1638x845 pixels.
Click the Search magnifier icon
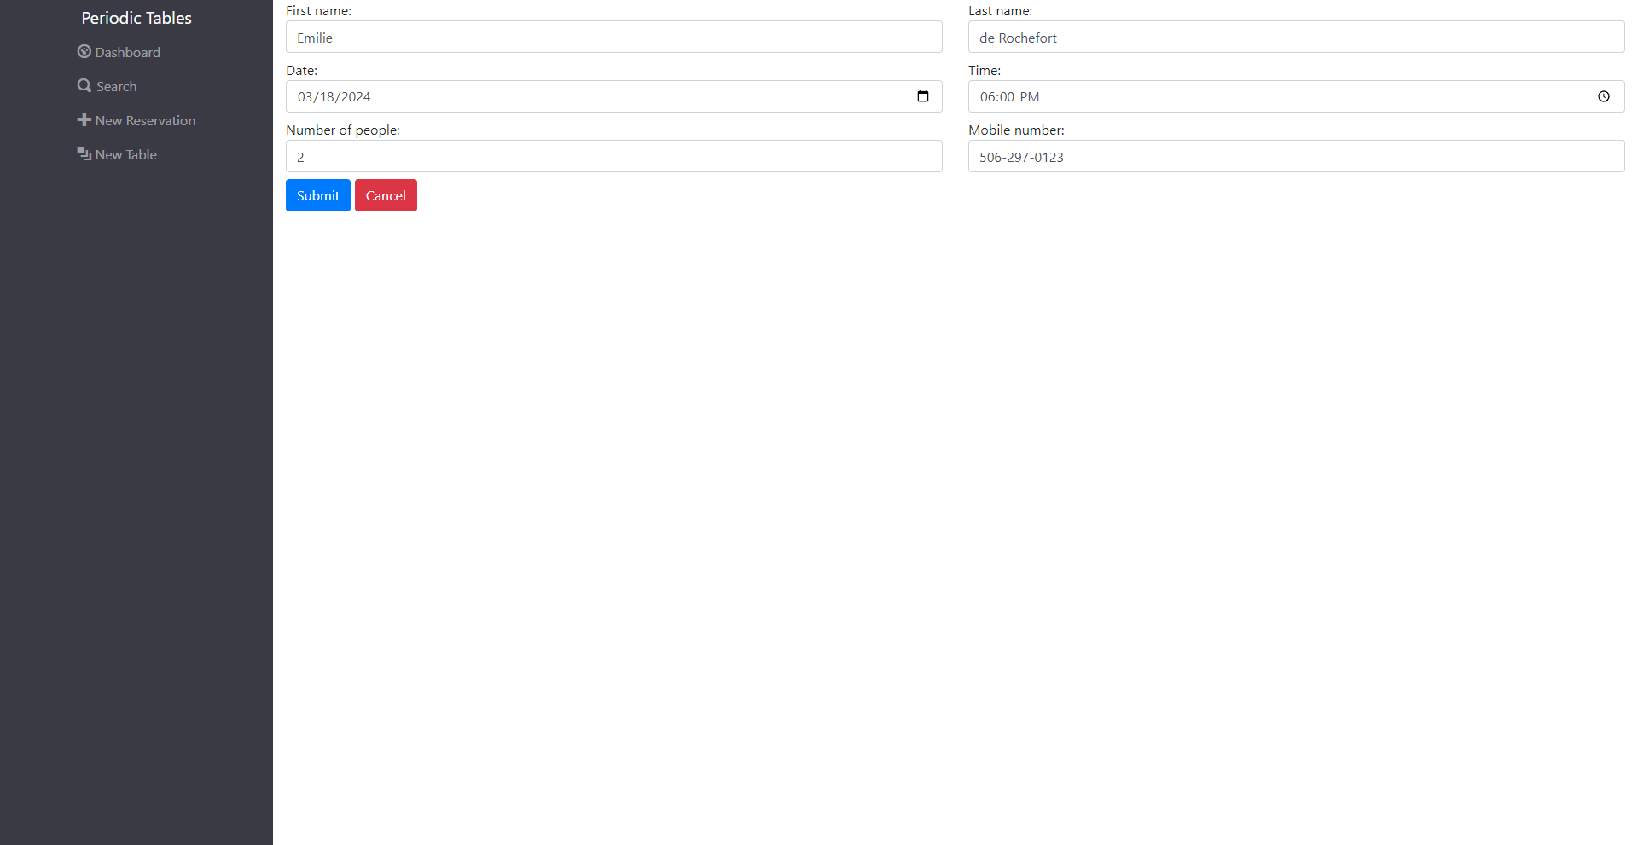pyautogui.click(x=84, y=85)
